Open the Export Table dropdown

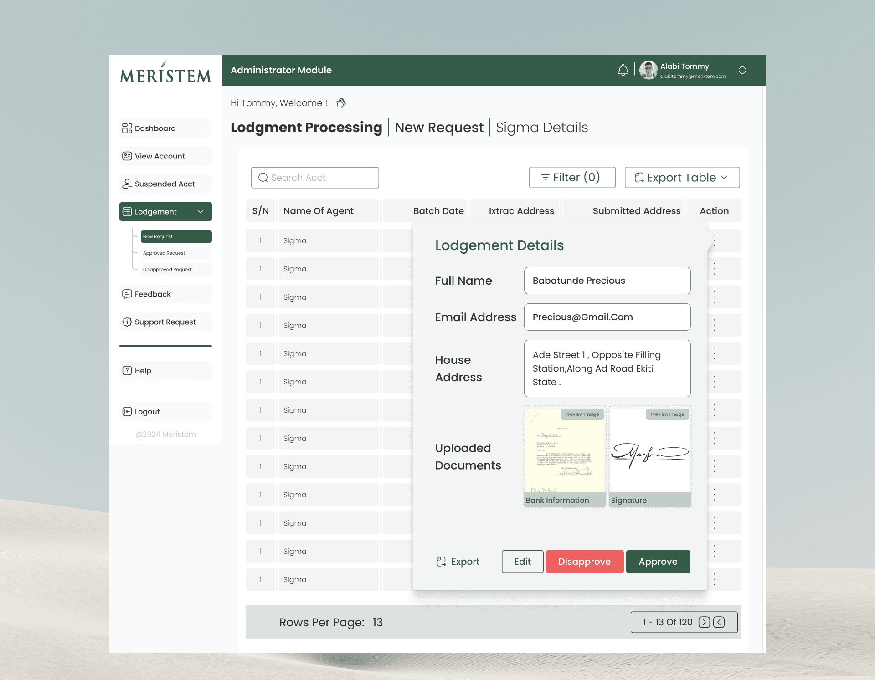[682, 178]
